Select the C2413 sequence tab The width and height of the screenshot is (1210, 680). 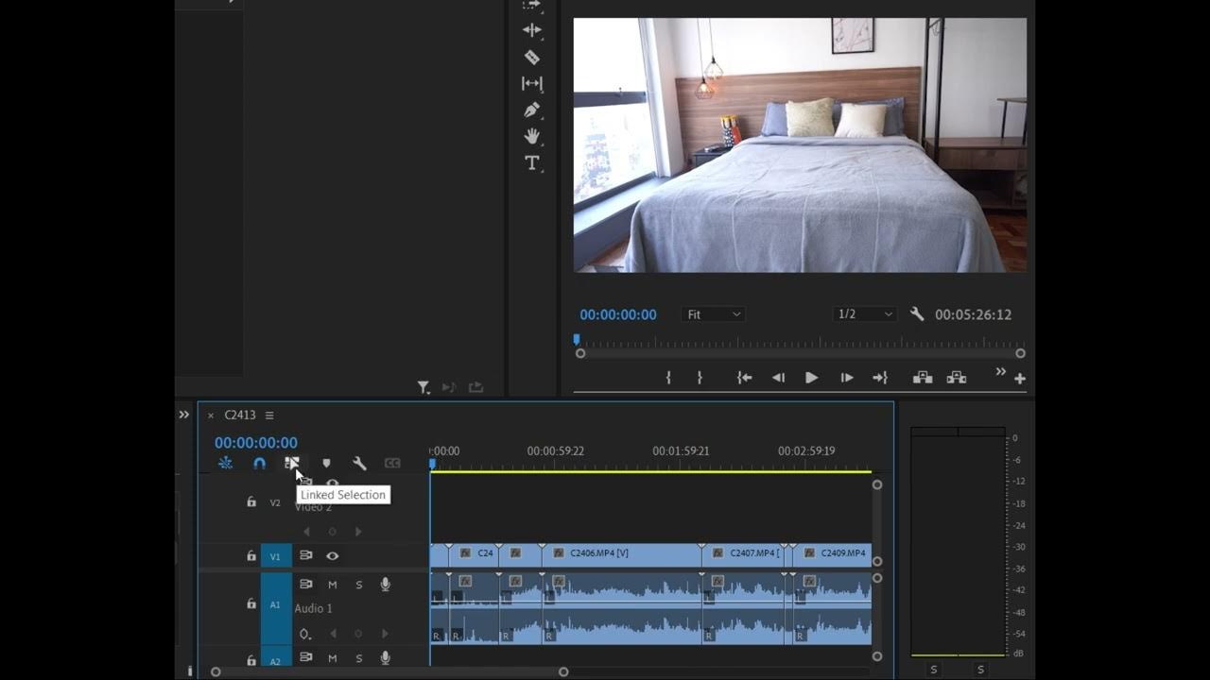click(240, 416)
